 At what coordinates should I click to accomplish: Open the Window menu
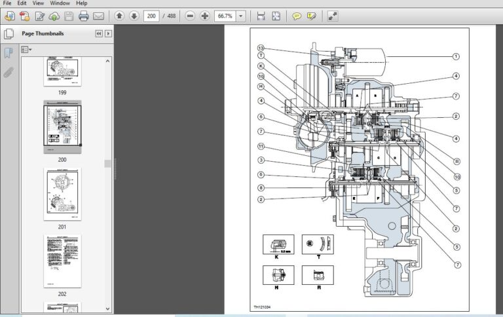click(60, 3)
